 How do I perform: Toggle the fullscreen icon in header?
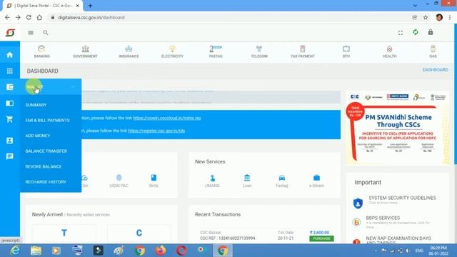401,33
